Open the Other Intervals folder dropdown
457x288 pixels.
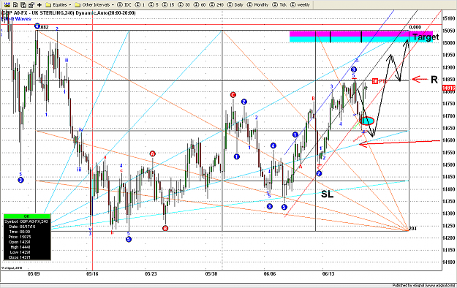point(94,4)
